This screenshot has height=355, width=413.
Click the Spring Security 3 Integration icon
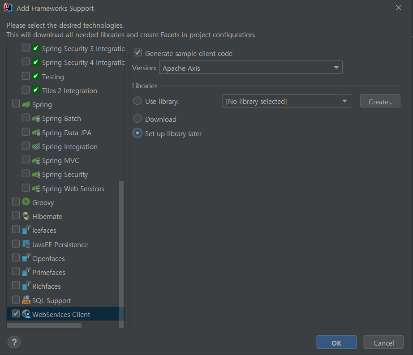[x=36, y=48]
